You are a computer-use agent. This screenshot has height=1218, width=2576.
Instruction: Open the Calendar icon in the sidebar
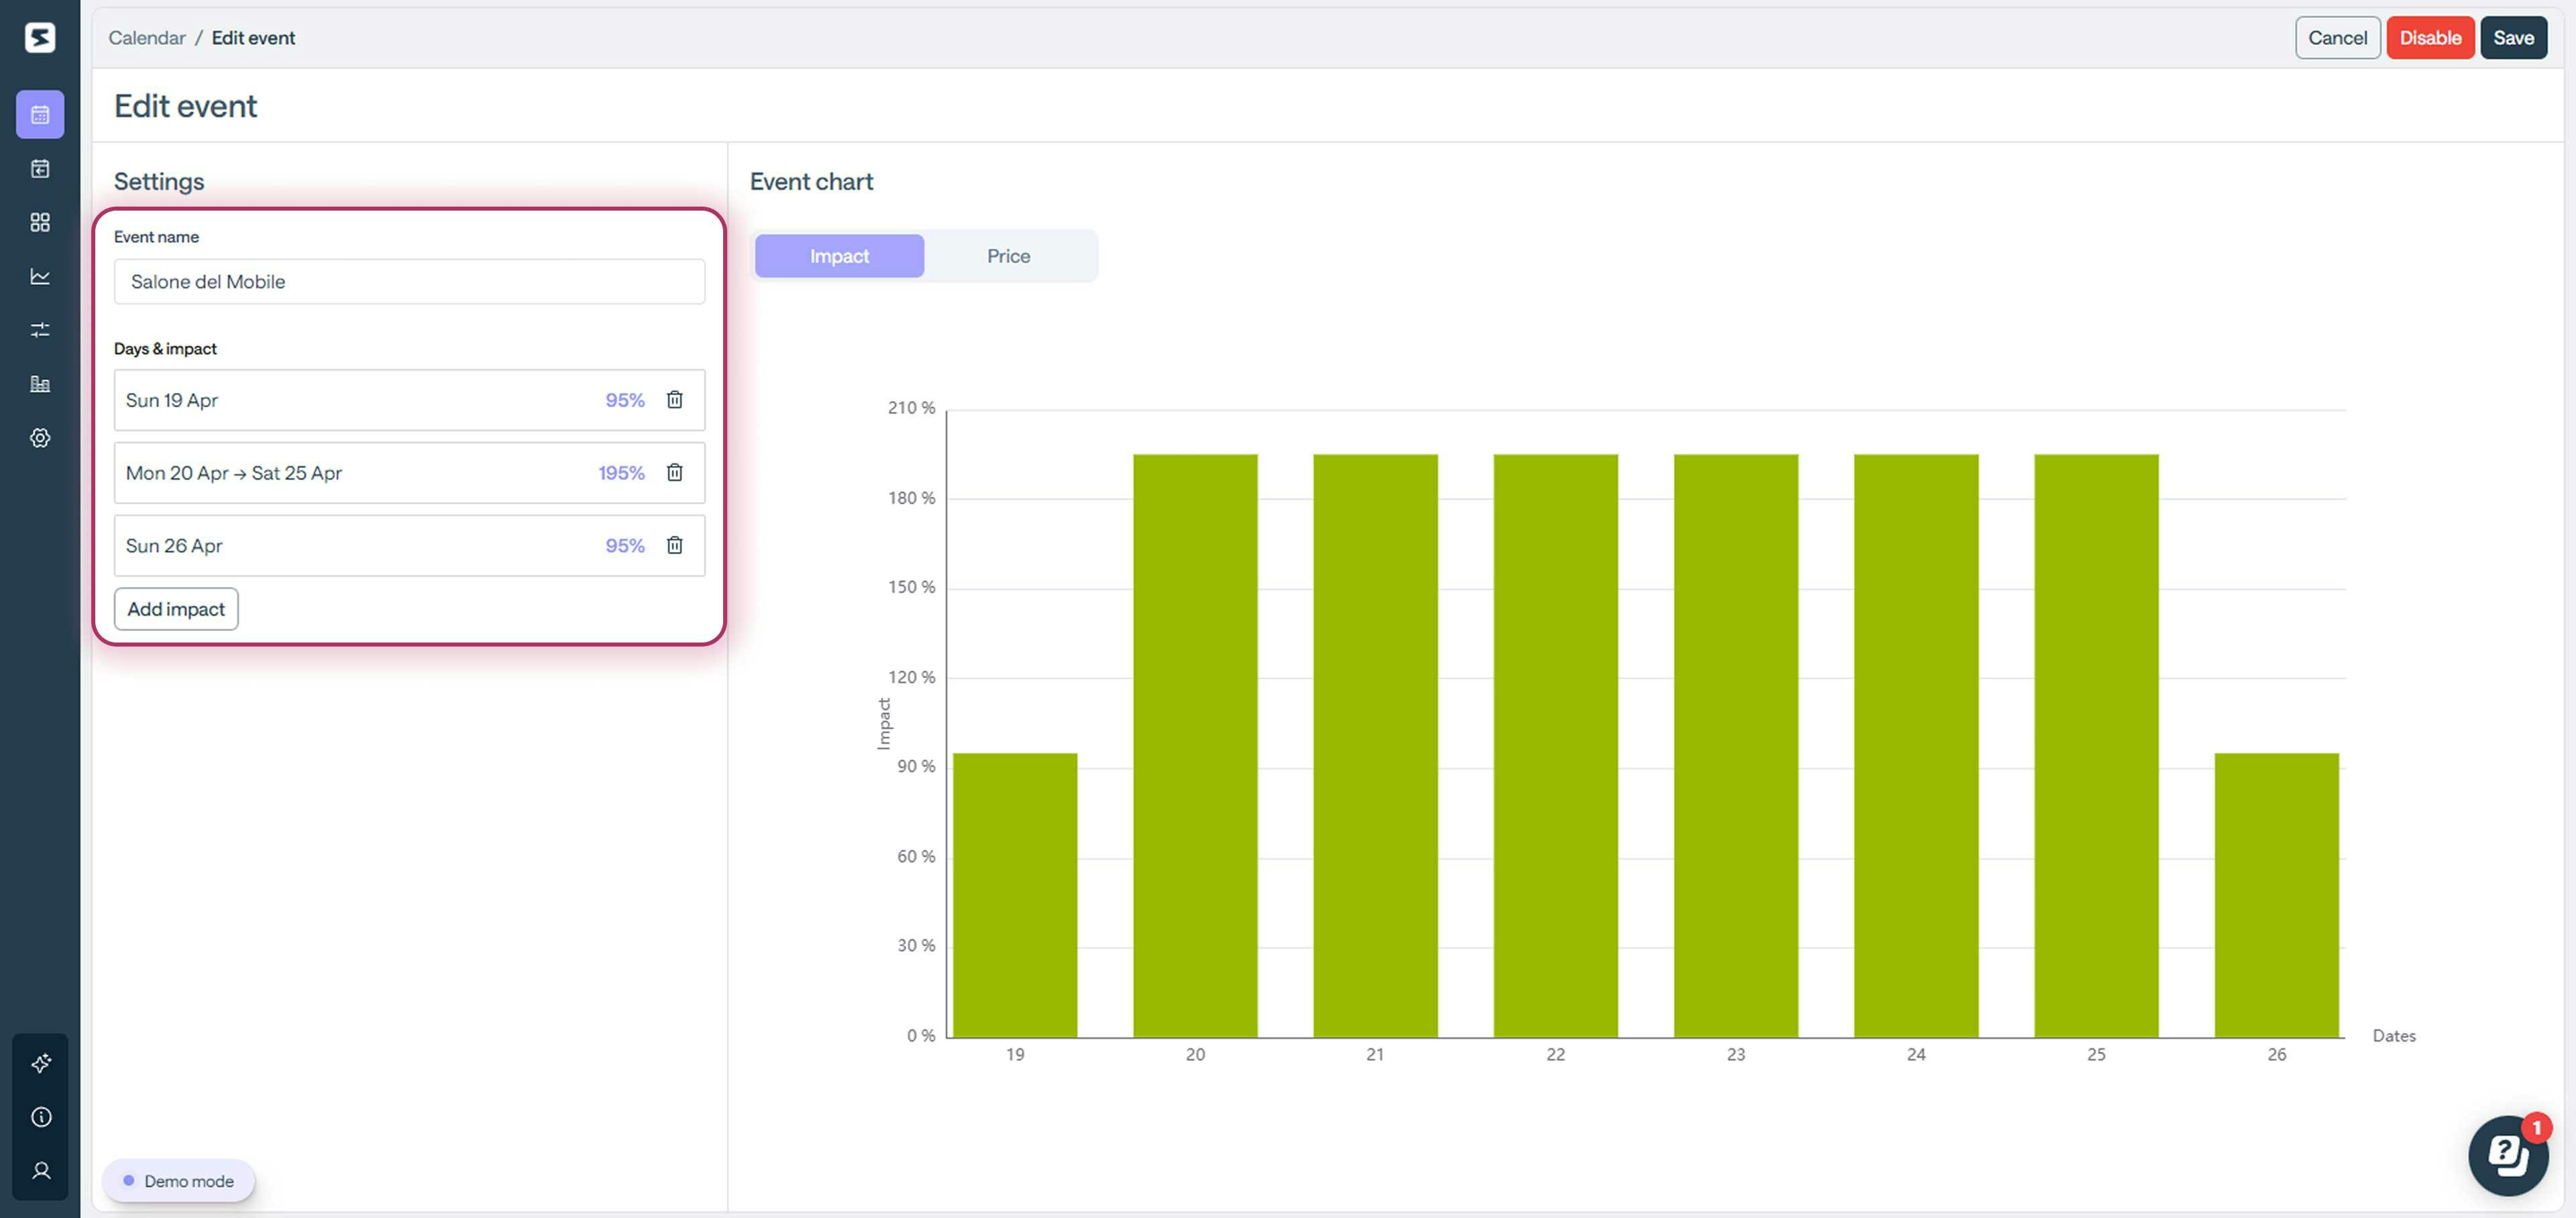pyautogui.click(x=40, y=114)
